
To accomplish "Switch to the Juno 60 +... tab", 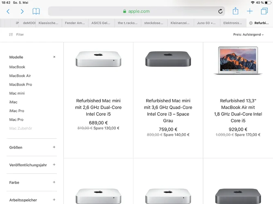I will click(x=206, y=23).
